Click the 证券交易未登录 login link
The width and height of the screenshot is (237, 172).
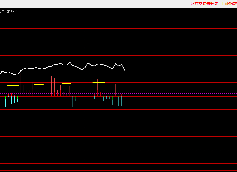(204, 4)
